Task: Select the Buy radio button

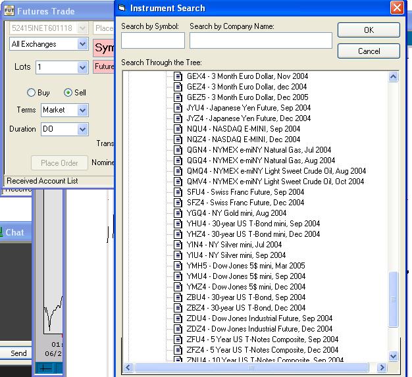Action: point(31,93)
